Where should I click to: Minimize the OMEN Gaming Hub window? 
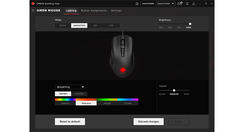pyautogui.click(x=200, y=4)
